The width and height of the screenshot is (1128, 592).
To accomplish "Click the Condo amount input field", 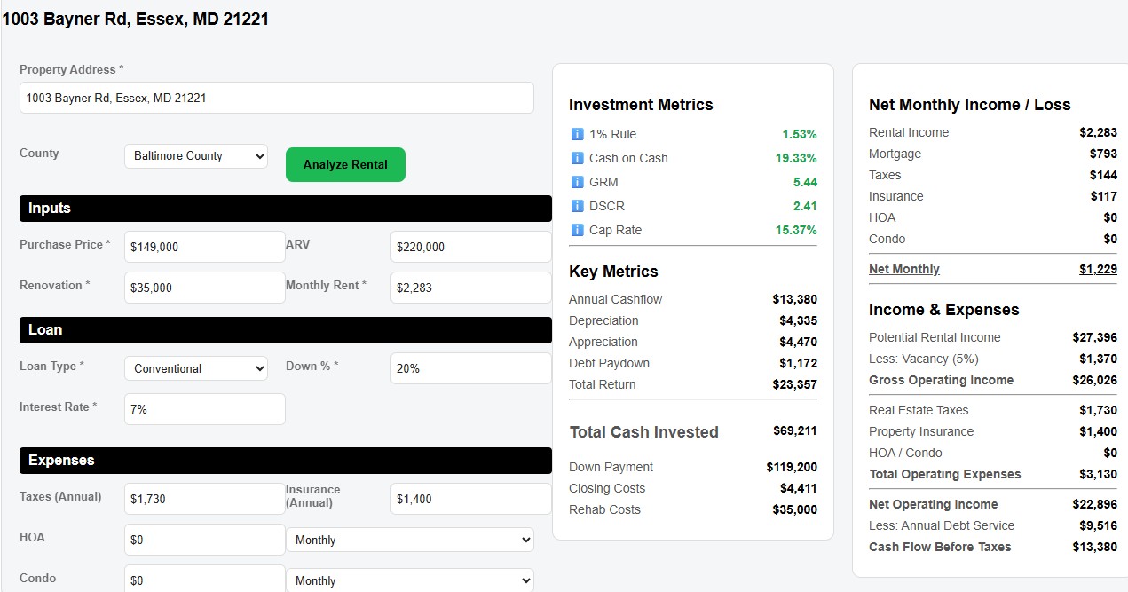I will pos(205,579).
